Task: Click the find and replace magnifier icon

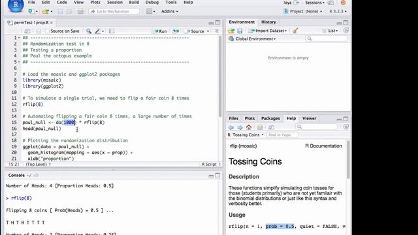Action: (89, 31)
